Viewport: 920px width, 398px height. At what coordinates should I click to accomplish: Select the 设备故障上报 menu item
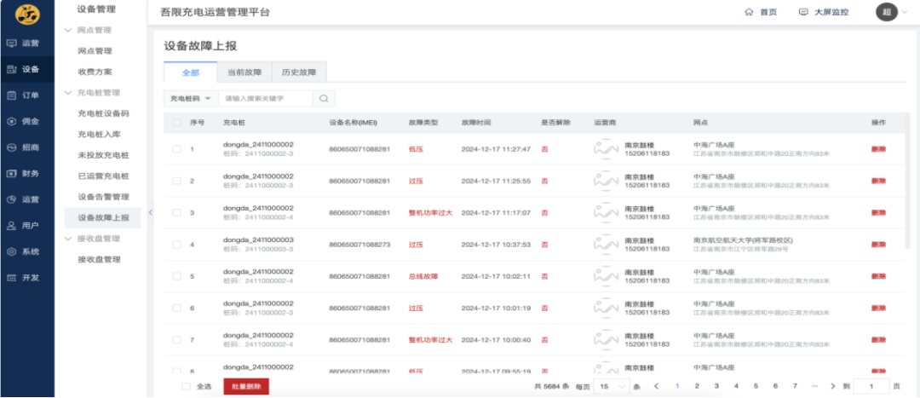pos(103,218)
